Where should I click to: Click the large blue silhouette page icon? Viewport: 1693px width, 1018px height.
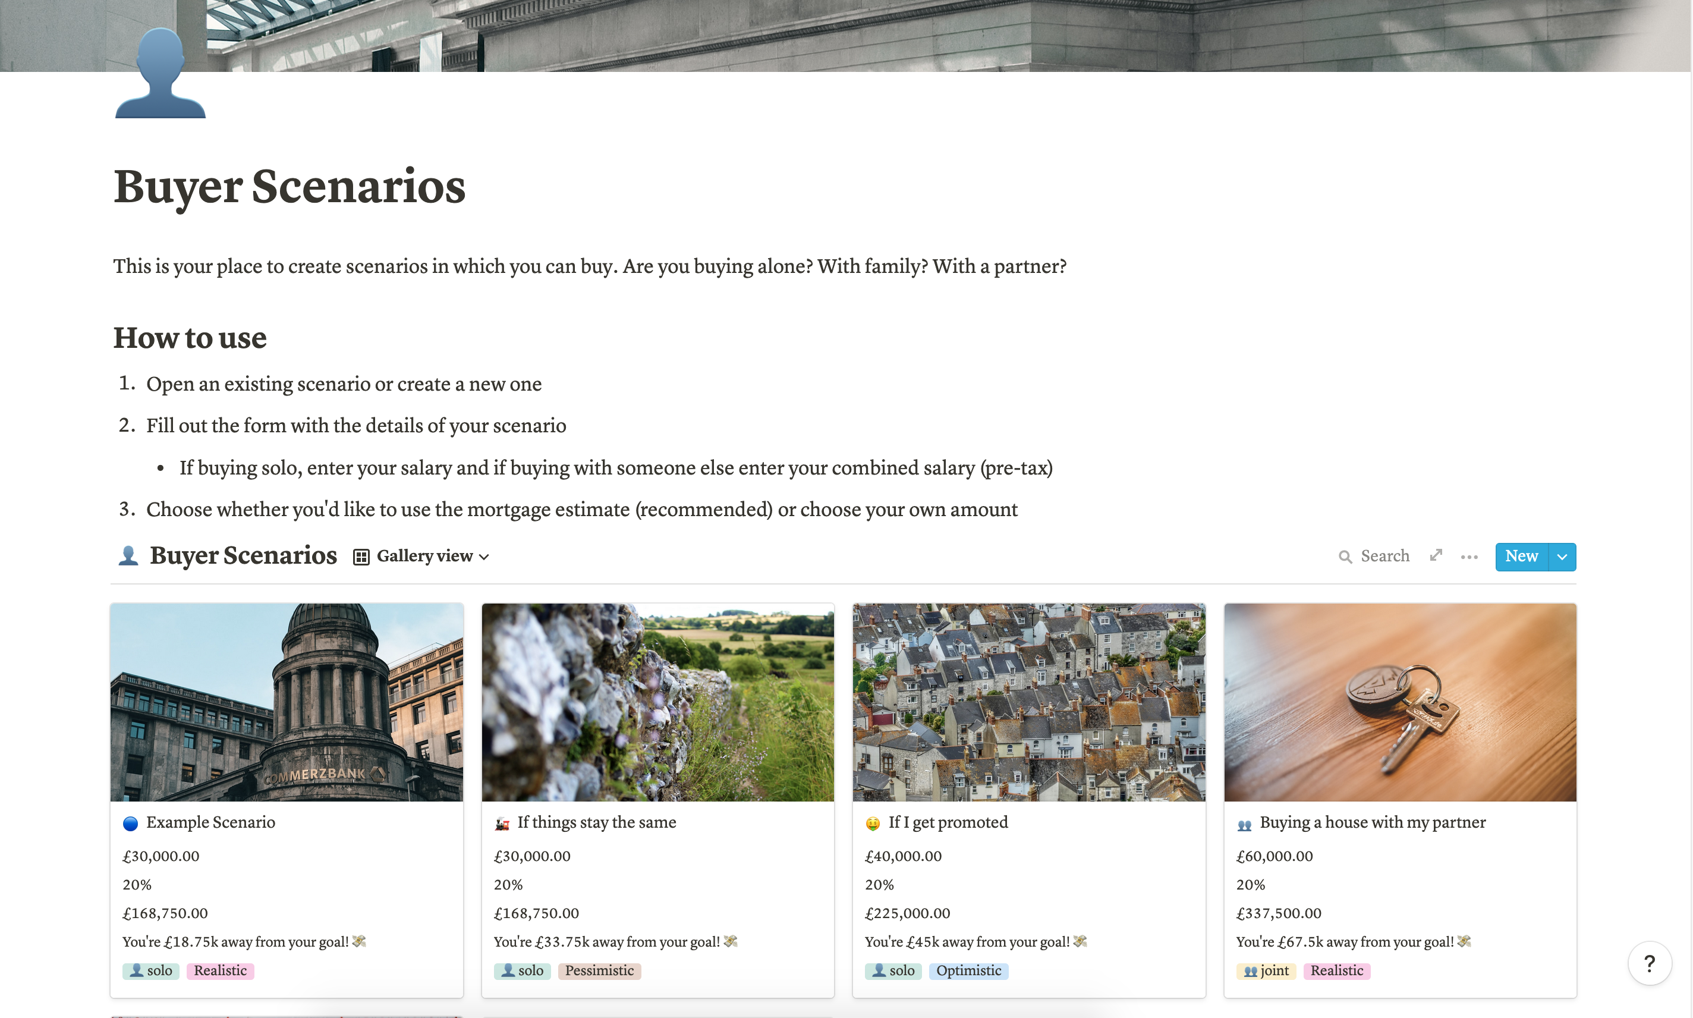click(x=161, y=74)
